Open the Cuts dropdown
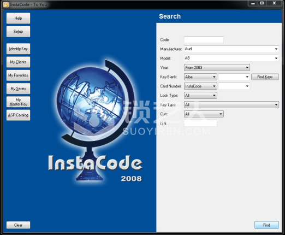 pyautogui.click(x=204, y=114)
